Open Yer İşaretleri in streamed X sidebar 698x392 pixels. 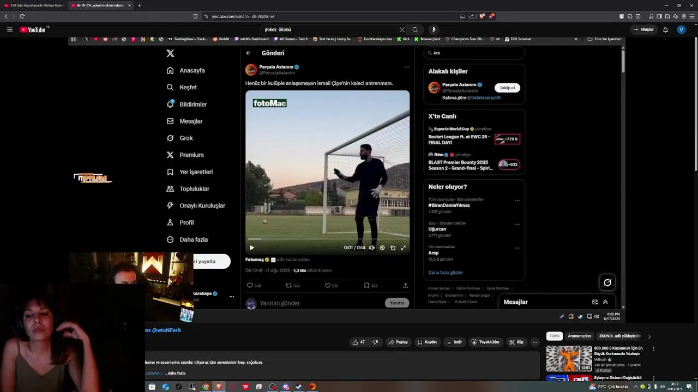tap(190, 171)
